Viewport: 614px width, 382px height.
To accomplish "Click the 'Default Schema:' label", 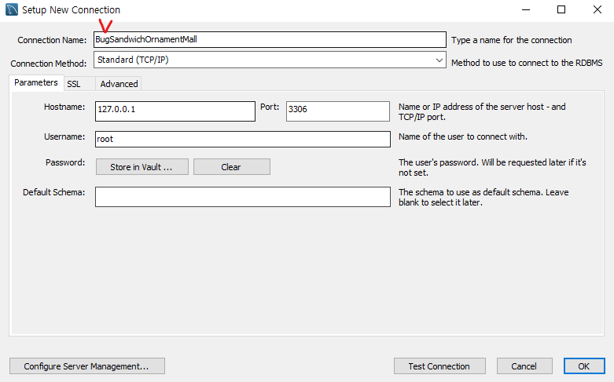I will 54,192.
